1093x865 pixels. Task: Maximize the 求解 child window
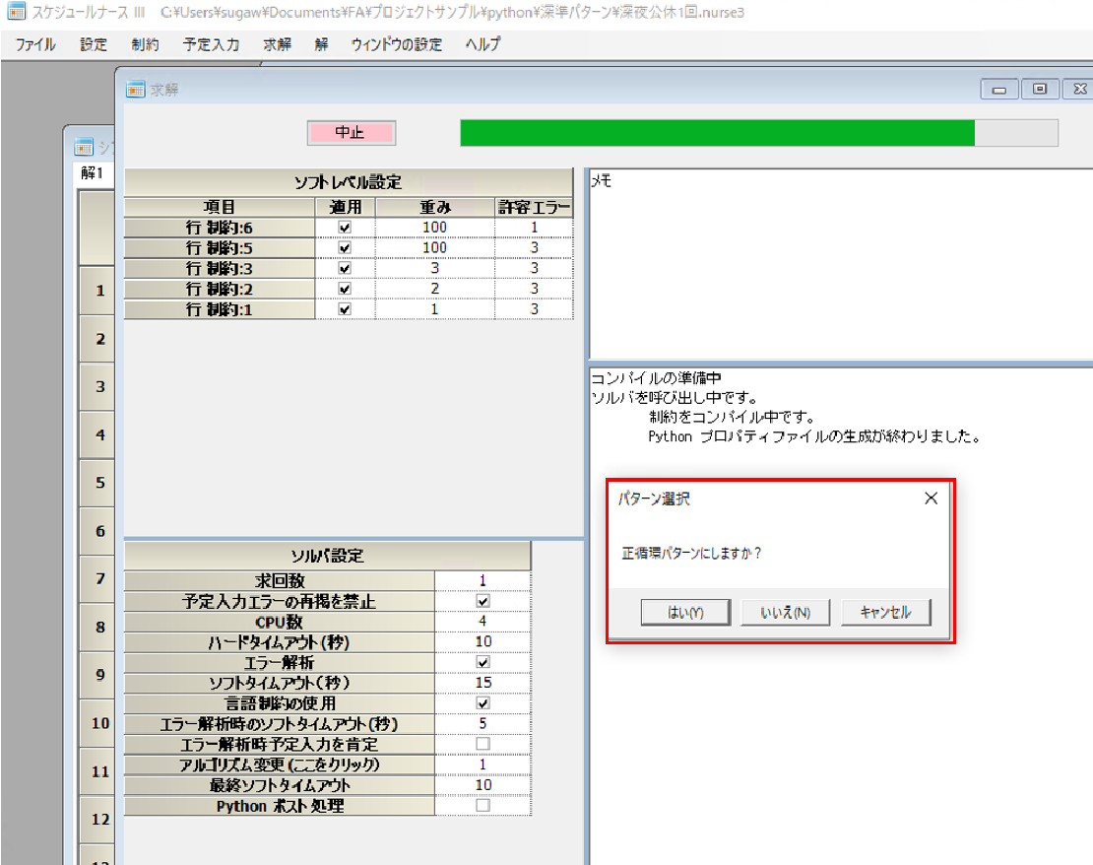1039,90
